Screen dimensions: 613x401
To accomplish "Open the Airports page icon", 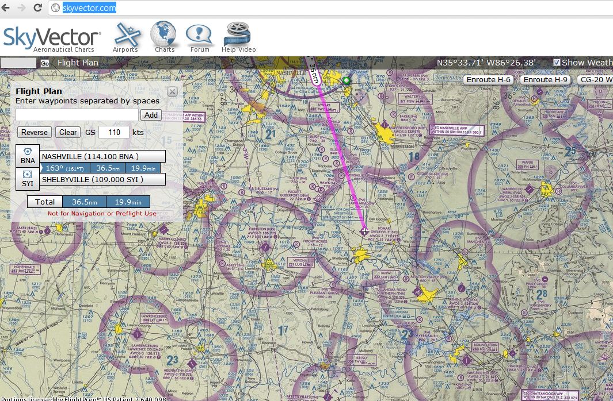I will pos(126,37).
